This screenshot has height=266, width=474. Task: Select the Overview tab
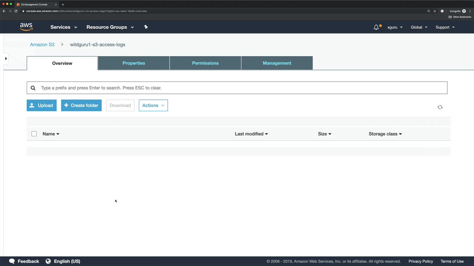coord(62,63)
